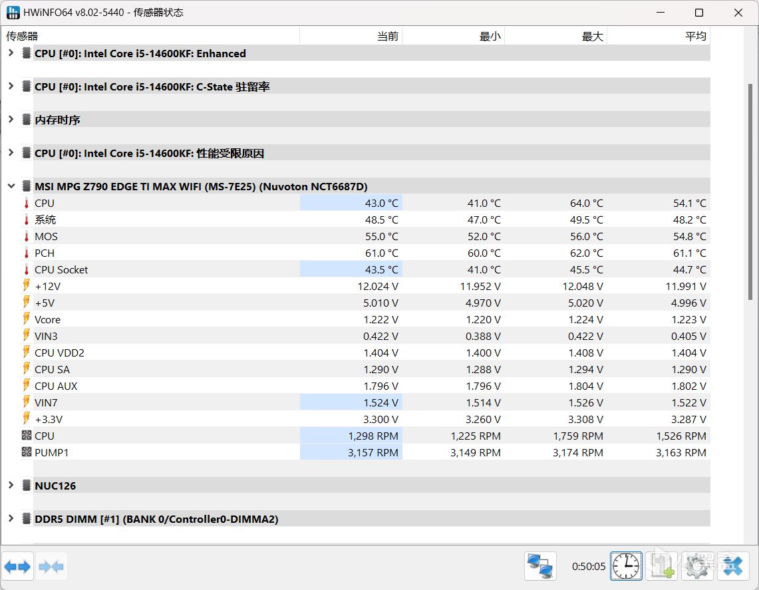The image size is (759, 590).
Task: Click the 当前 column header
Action: [351, 36]
